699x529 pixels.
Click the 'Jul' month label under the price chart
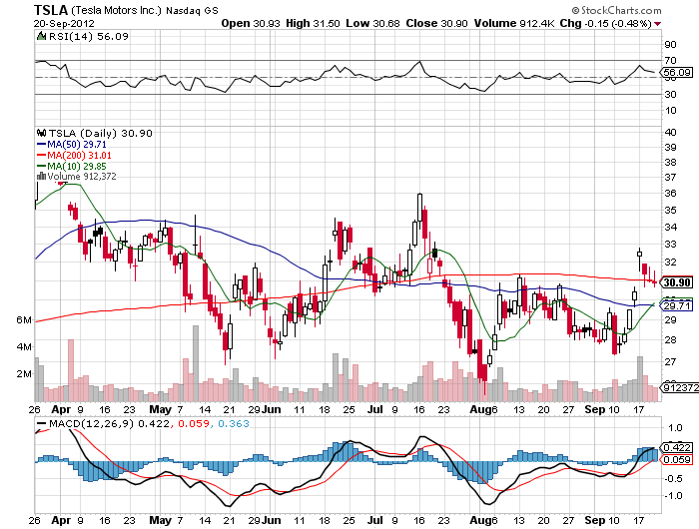(x=375, y=409)
